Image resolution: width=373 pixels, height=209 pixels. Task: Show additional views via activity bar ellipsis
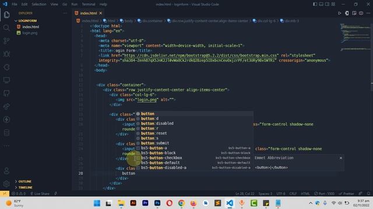[x=6, y=146]
